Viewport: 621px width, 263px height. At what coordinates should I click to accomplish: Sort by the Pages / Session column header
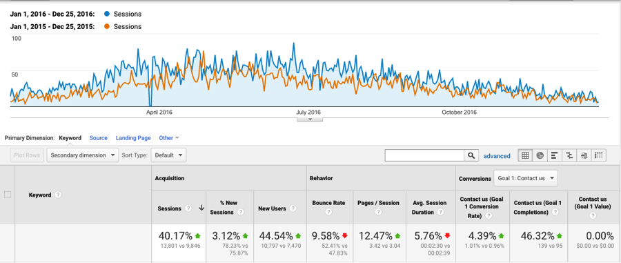coord(379,203)
